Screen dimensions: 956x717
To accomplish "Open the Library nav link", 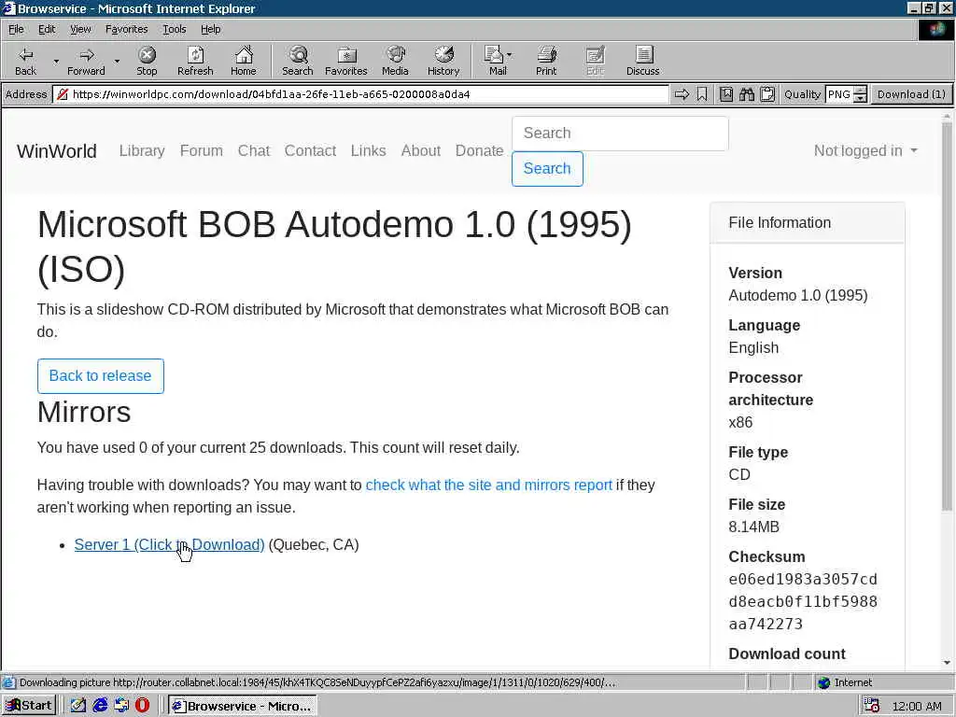I will point(142,151).
